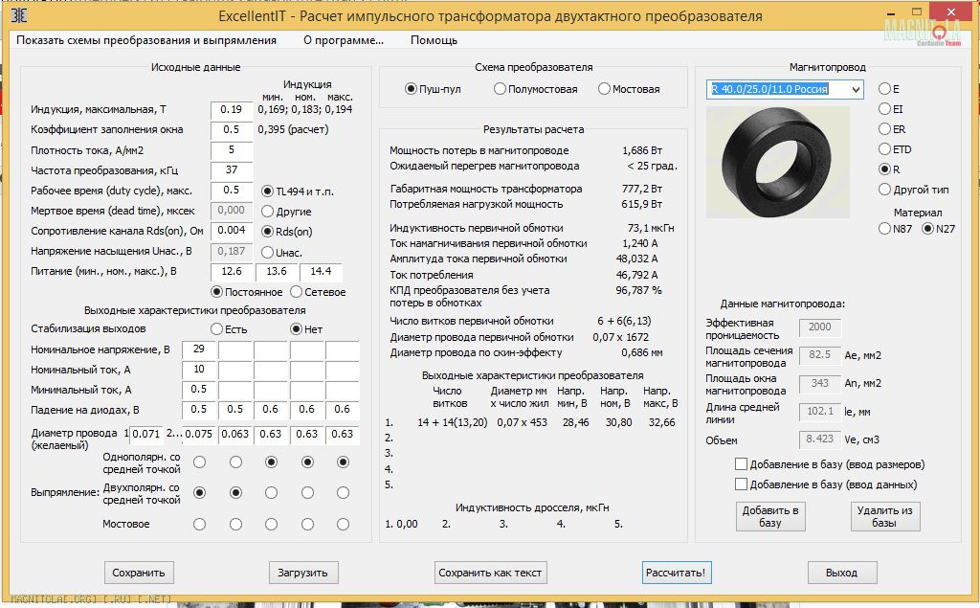The width and height of the screenshot is (980, 608).
Task: Click the Загрузить button
Action: [x=303, y=573]
